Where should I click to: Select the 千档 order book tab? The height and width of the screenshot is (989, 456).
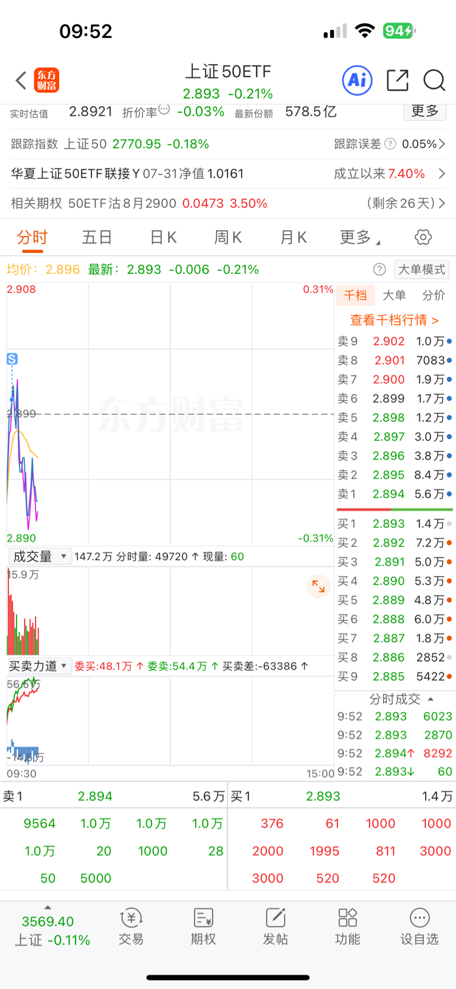[356, 295]
